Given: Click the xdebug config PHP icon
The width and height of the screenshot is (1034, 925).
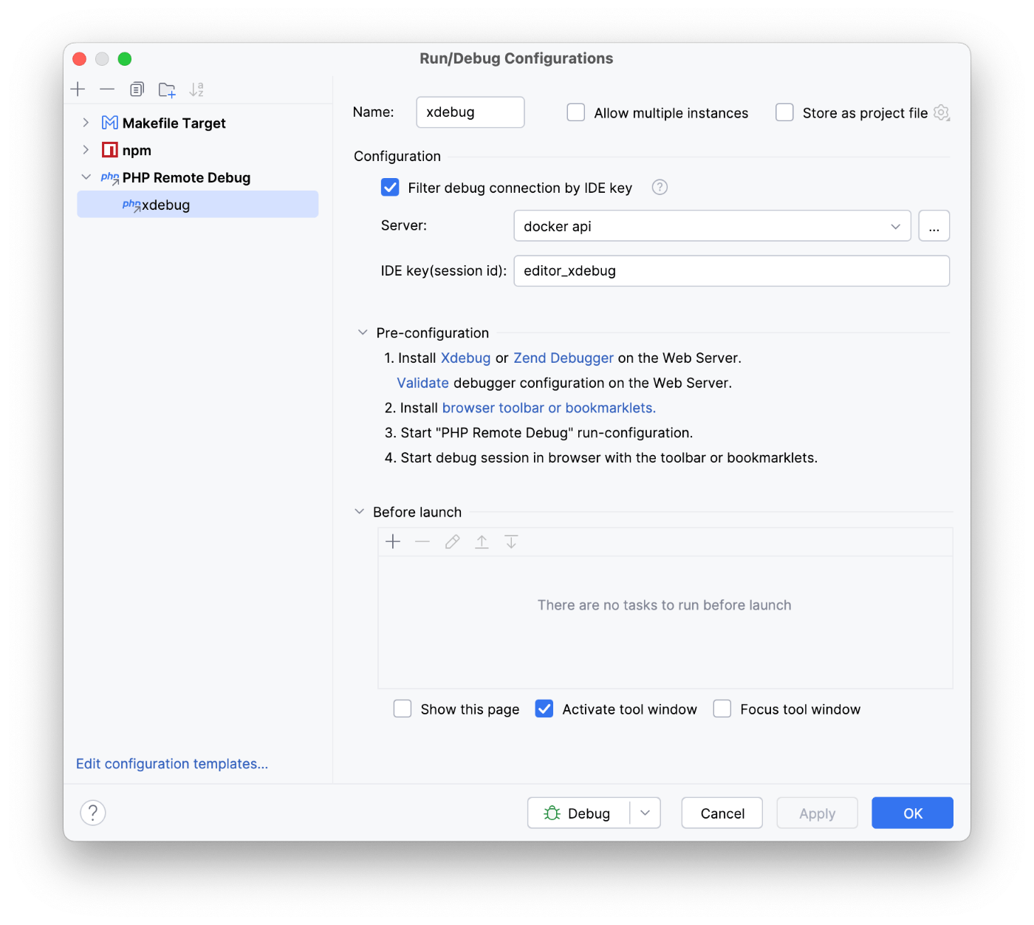Looking at the screenshot, I should (131, 205).
